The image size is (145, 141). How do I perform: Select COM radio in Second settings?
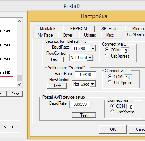tap(109, 76)
